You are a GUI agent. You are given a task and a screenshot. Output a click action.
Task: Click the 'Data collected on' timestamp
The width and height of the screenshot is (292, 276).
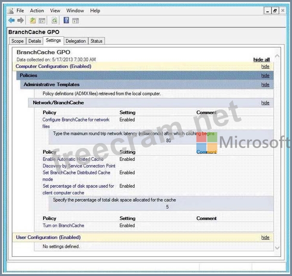click(x=56, y=59)
